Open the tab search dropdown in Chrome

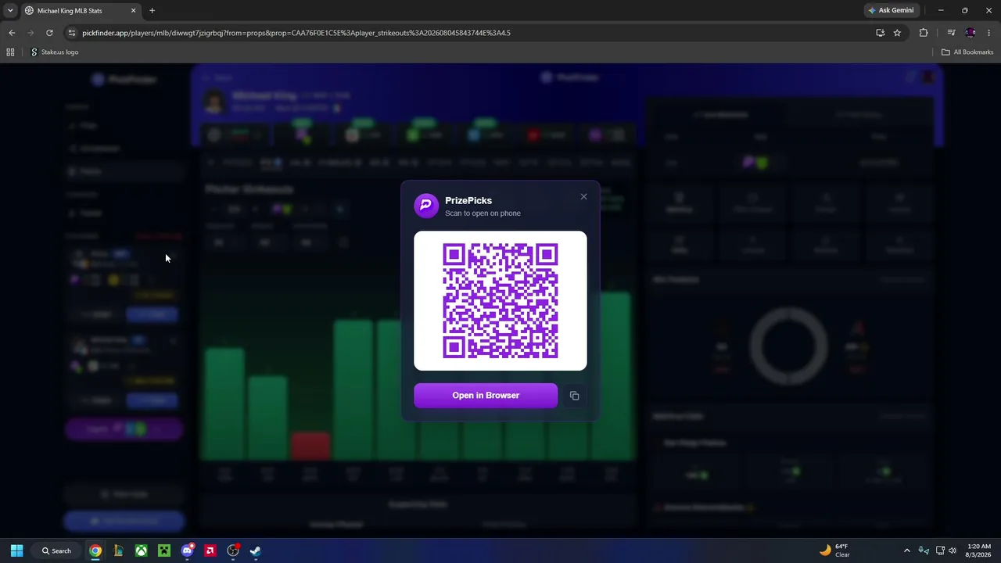point(10,10)
